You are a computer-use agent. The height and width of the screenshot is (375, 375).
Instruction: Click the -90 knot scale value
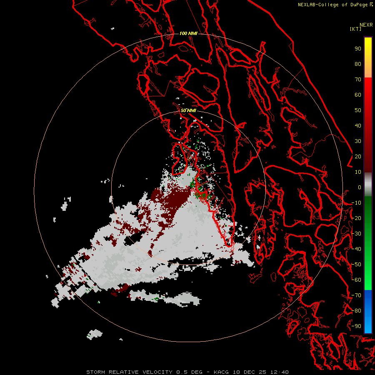pos(356,326)
